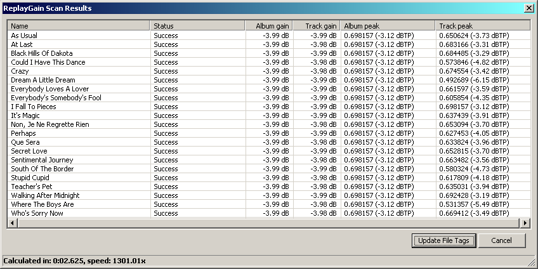Sort by the Track gain column header
The width and height of the screenshot is (538, 269).
317,26
